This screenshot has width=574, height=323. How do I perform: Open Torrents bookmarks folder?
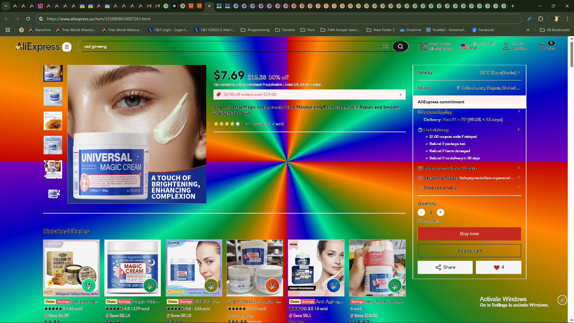click(x=285, y=30)
